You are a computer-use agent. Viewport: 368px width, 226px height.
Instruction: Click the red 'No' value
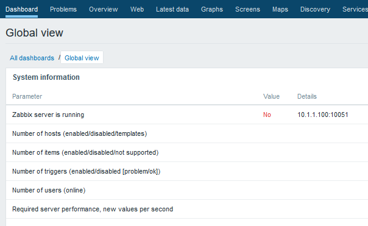267,115
